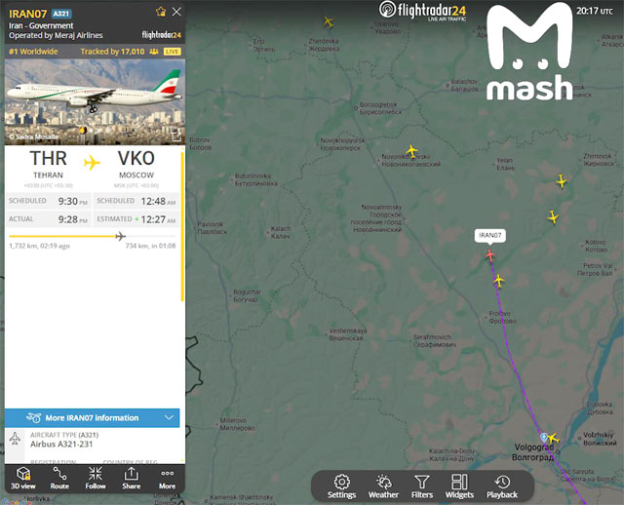Open the Widgets panel
This screenshot has width=624, height=505.
click(x=459, y=486)
